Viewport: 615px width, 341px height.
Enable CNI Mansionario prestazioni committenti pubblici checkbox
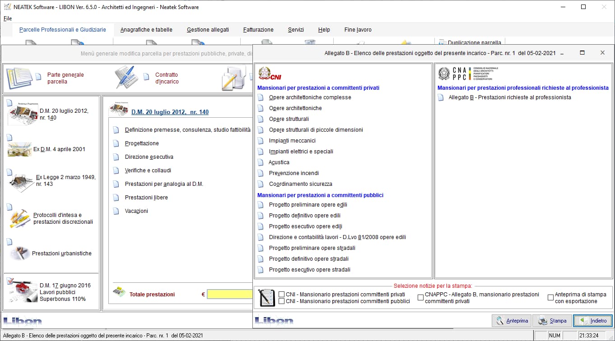(282, 301)
